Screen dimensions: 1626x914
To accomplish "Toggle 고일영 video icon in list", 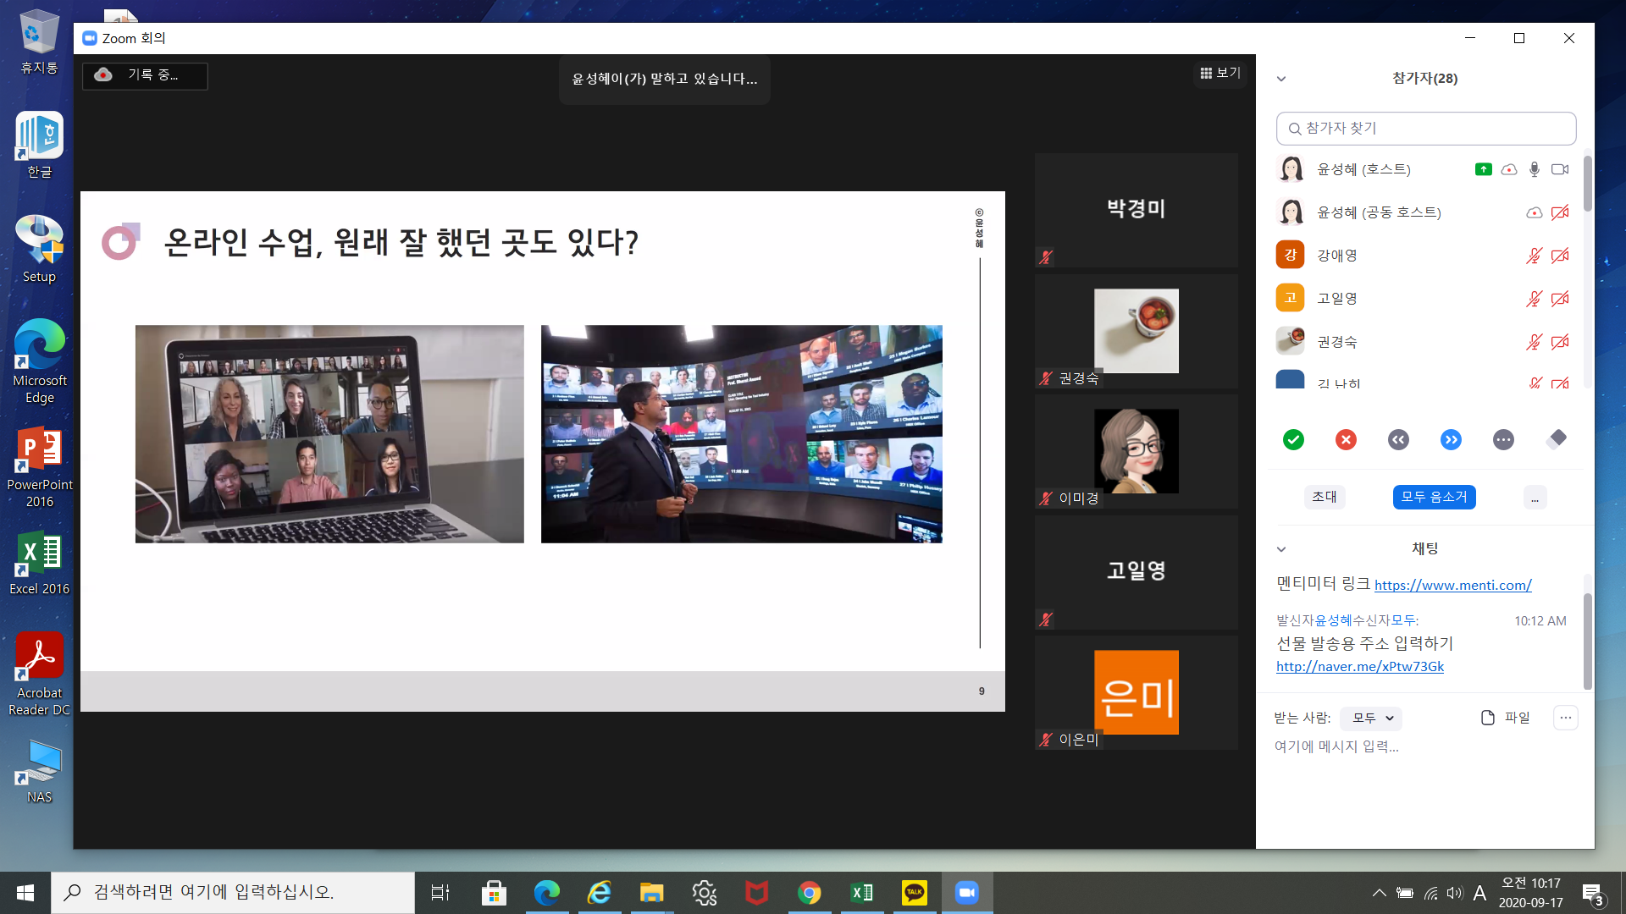I will pos(1560,299).
